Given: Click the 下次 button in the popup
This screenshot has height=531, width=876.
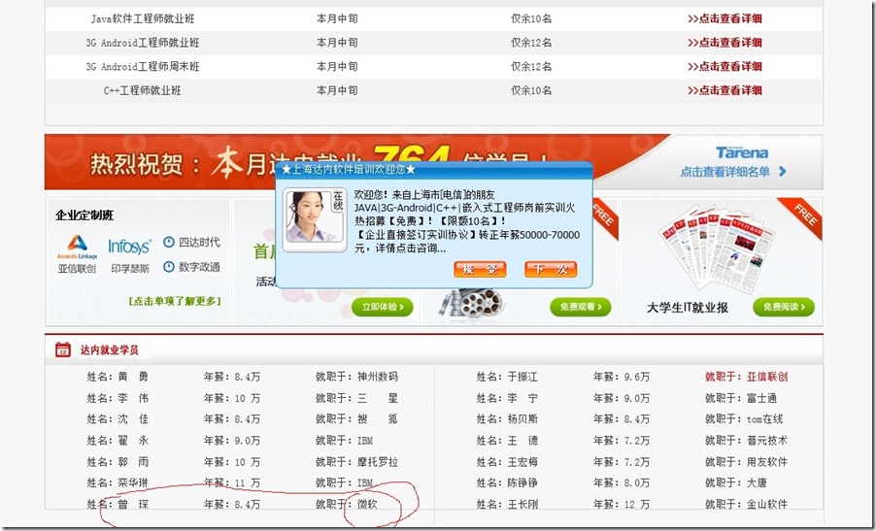Looking at the screenshot, I should (551, 270).
